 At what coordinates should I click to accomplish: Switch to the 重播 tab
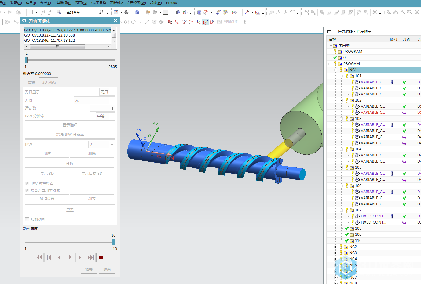coord(31,82)
